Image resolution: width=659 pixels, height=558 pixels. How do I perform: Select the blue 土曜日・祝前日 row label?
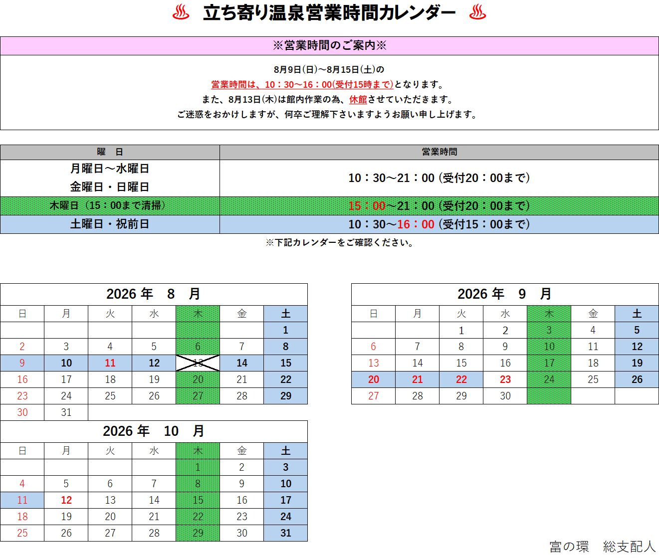pos(110,224)
